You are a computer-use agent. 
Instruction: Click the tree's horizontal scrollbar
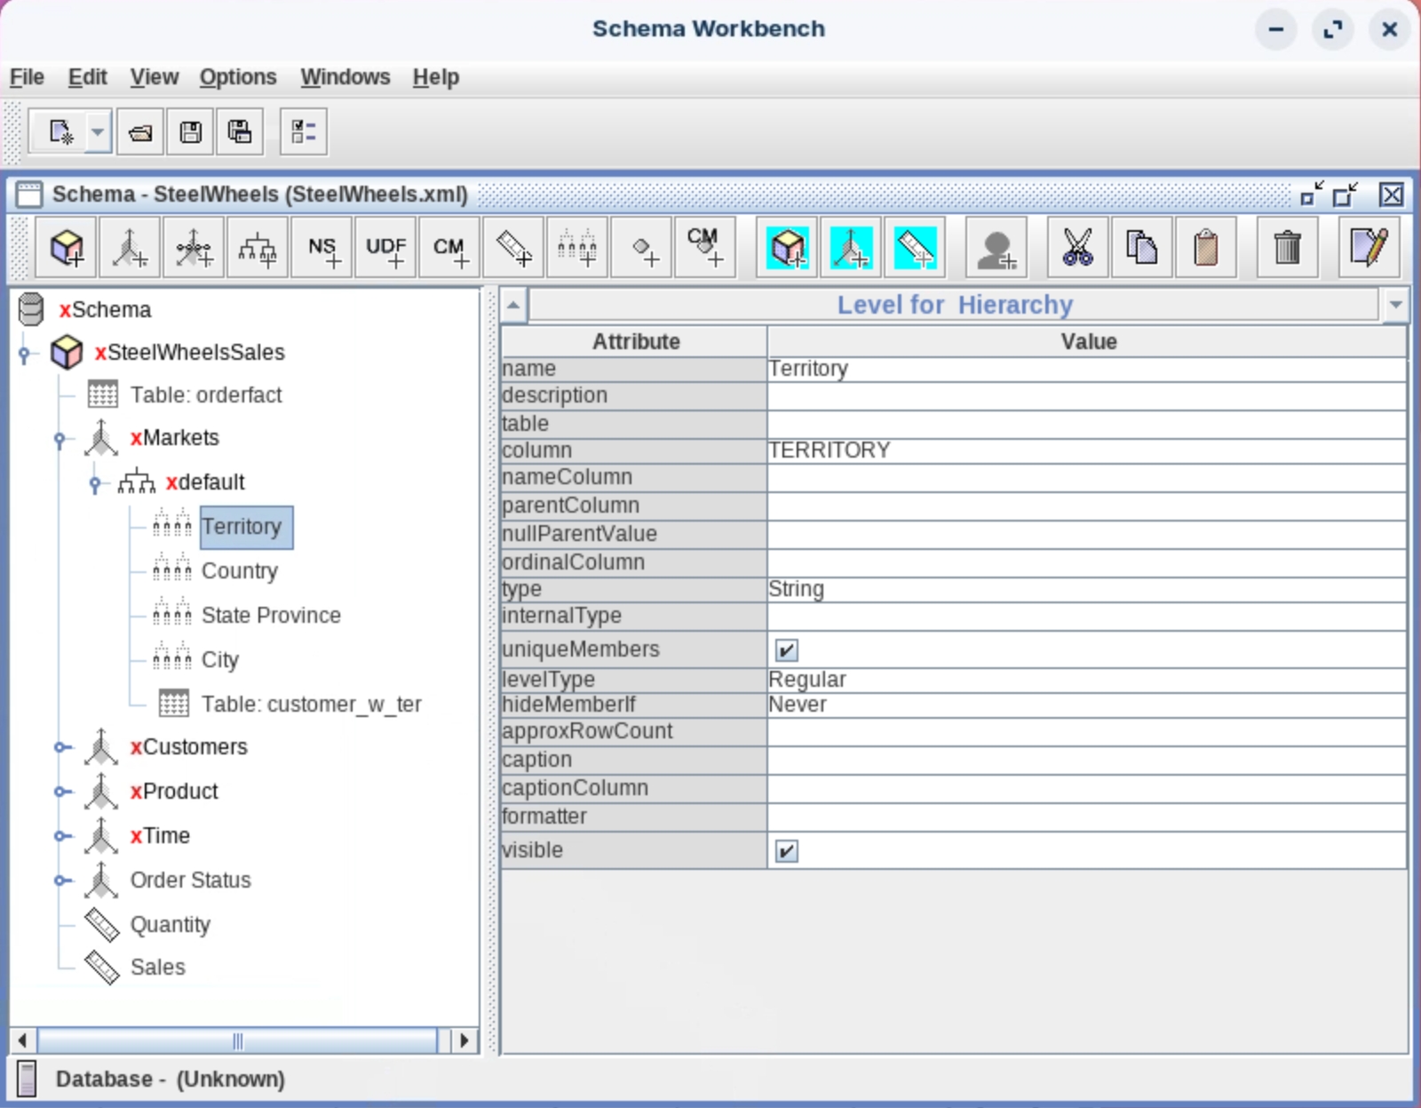[237, 1040]
